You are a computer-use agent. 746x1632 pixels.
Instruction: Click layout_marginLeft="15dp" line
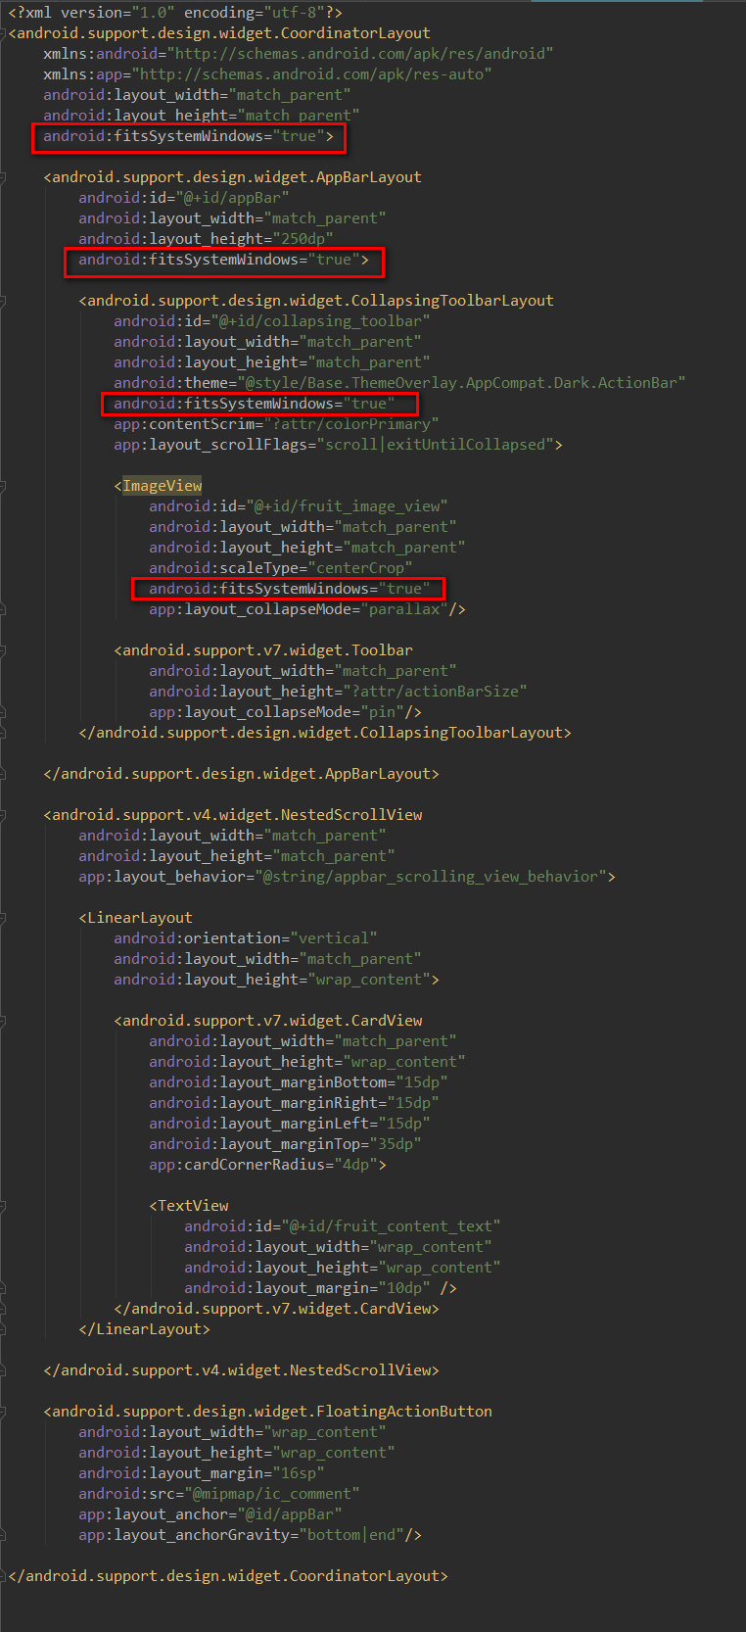289,1124
